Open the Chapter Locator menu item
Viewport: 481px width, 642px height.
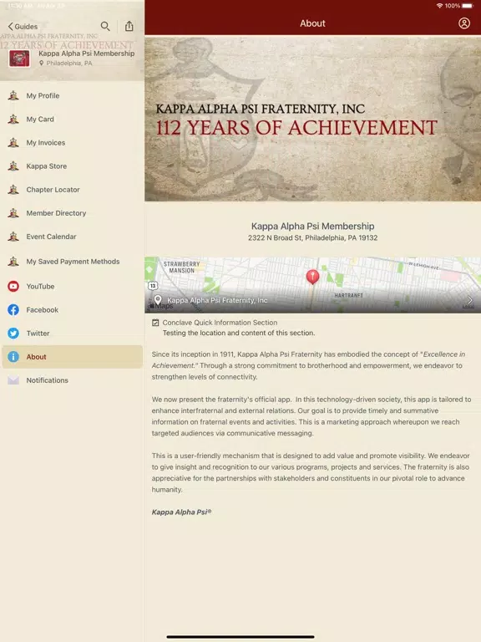(x=53, y=190)
